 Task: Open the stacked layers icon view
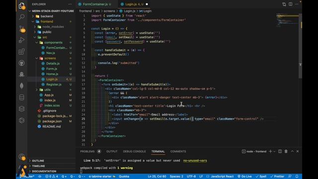21,109
